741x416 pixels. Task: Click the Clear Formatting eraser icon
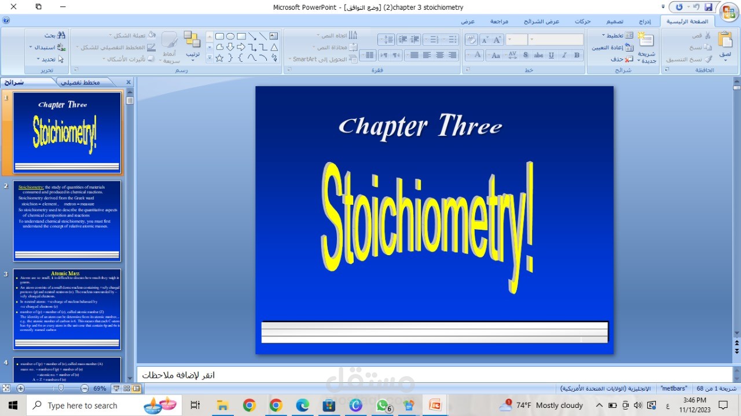coord(471,40)
